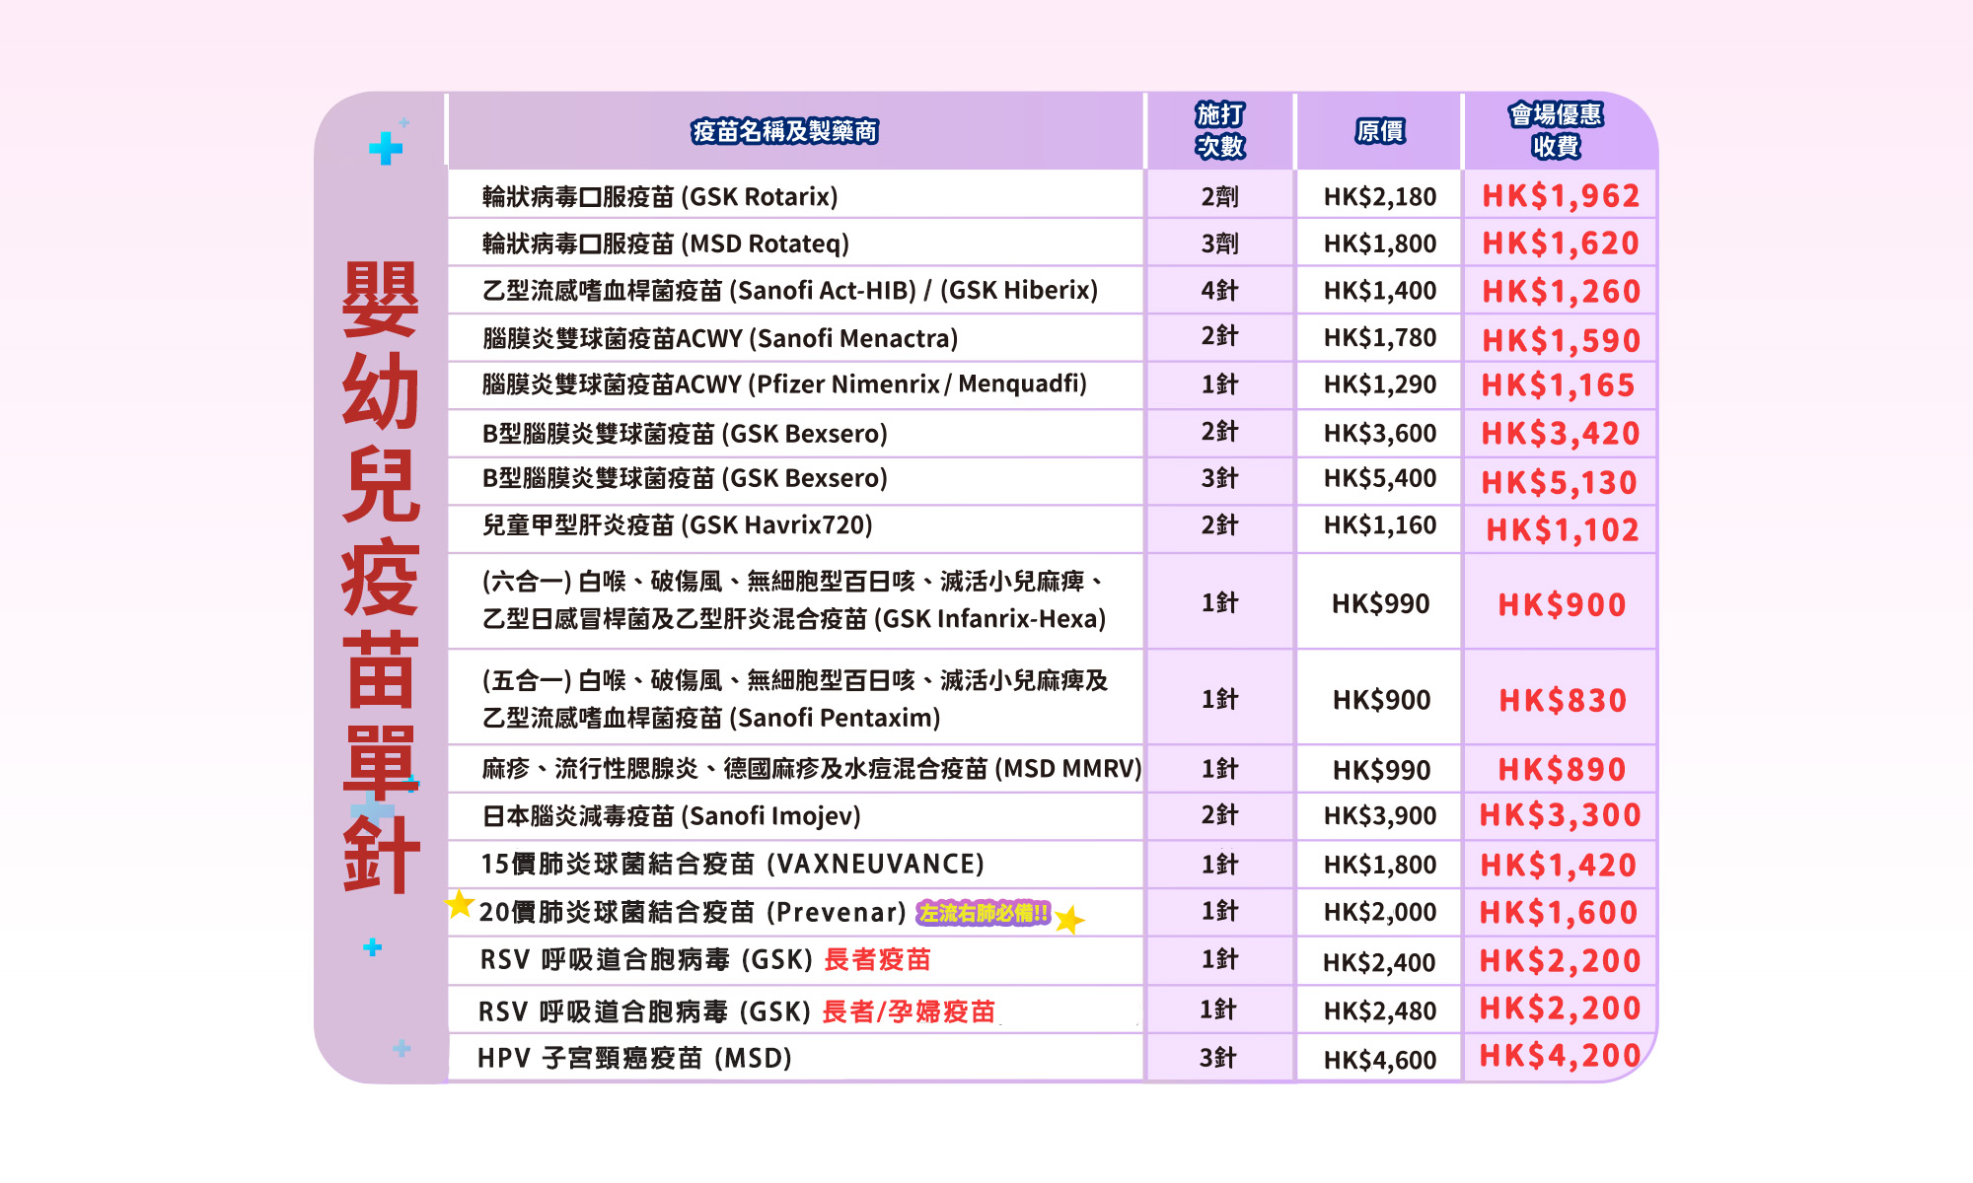Click discount price HK$1,102
Viewport: 1973px width, 1183px height.
pyautogui.click(x=1563, y=530)
